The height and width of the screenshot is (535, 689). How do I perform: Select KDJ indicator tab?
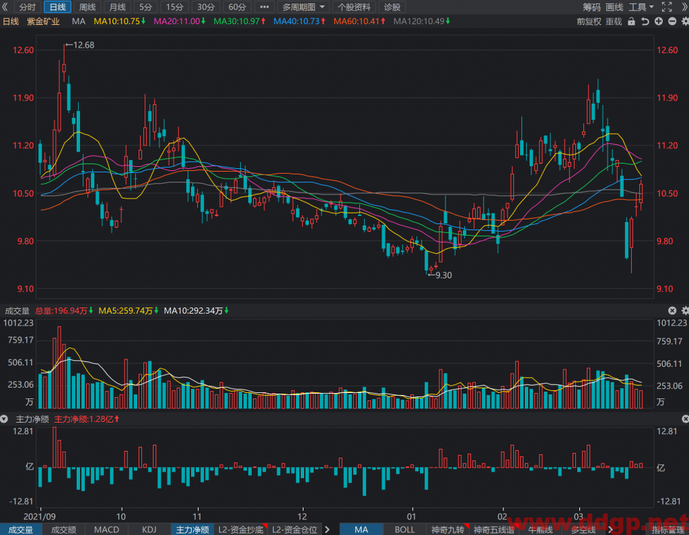[x=149, y=530]
